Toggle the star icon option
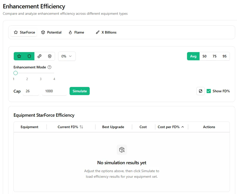 click(19, 56)
